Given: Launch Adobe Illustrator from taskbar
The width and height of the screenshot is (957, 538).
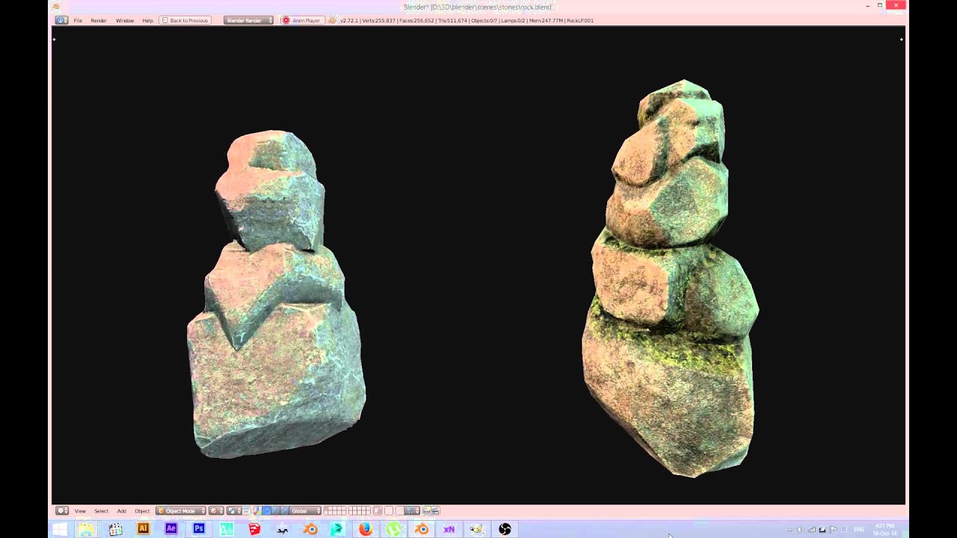Looking at the screenshot, I should tap(143, 528).
